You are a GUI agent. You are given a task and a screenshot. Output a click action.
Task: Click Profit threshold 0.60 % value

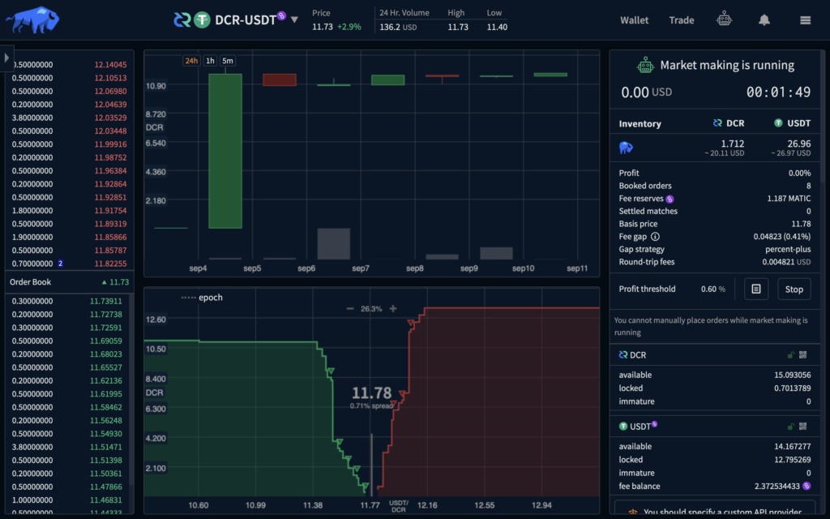[x=713, y=290]
